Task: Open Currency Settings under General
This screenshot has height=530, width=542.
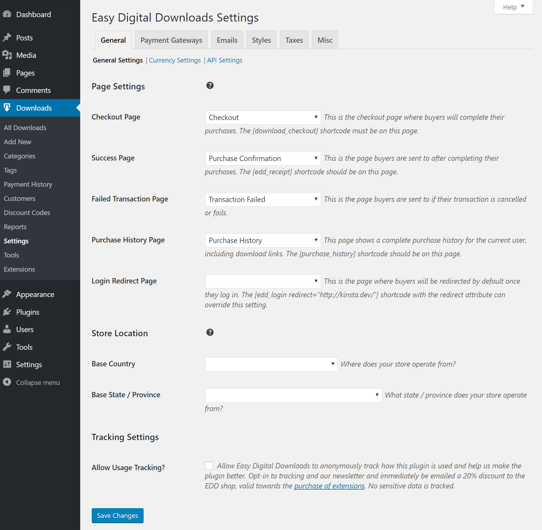Action: [x=175, y=60]
